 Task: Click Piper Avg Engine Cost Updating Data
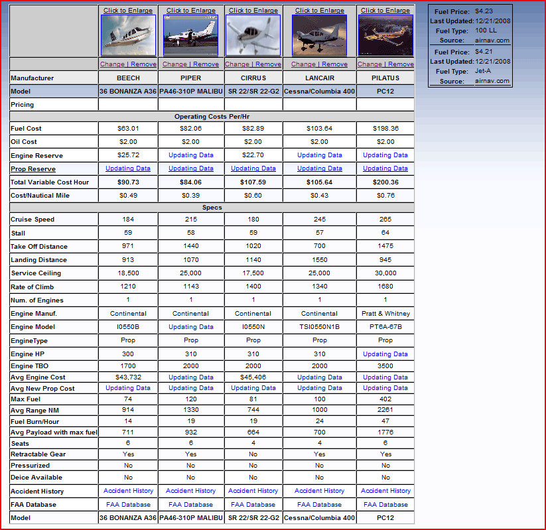click(191, 377)
